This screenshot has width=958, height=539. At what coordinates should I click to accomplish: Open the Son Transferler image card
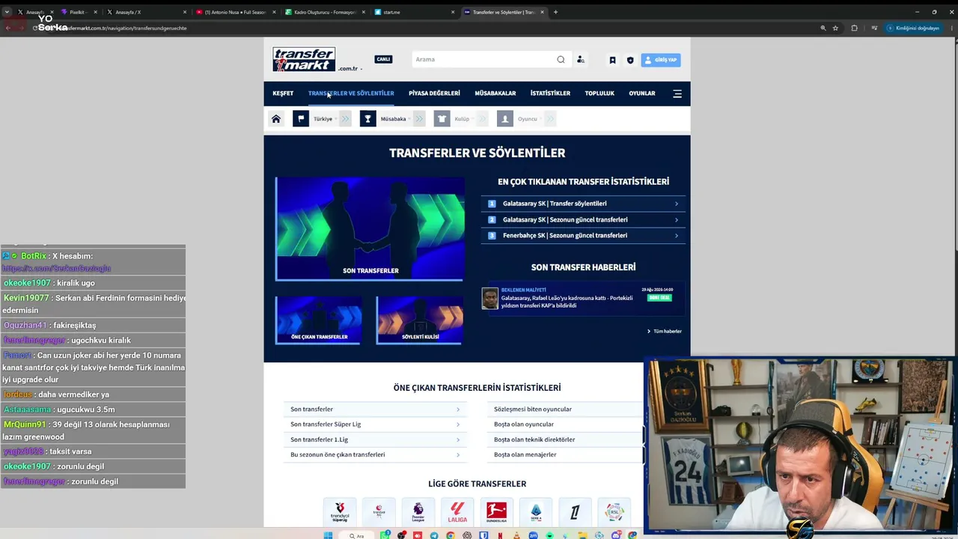[x=370, y=229]
